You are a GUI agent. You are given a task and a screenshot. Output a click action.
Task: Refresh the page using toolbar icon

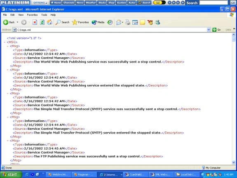(42, 22)
